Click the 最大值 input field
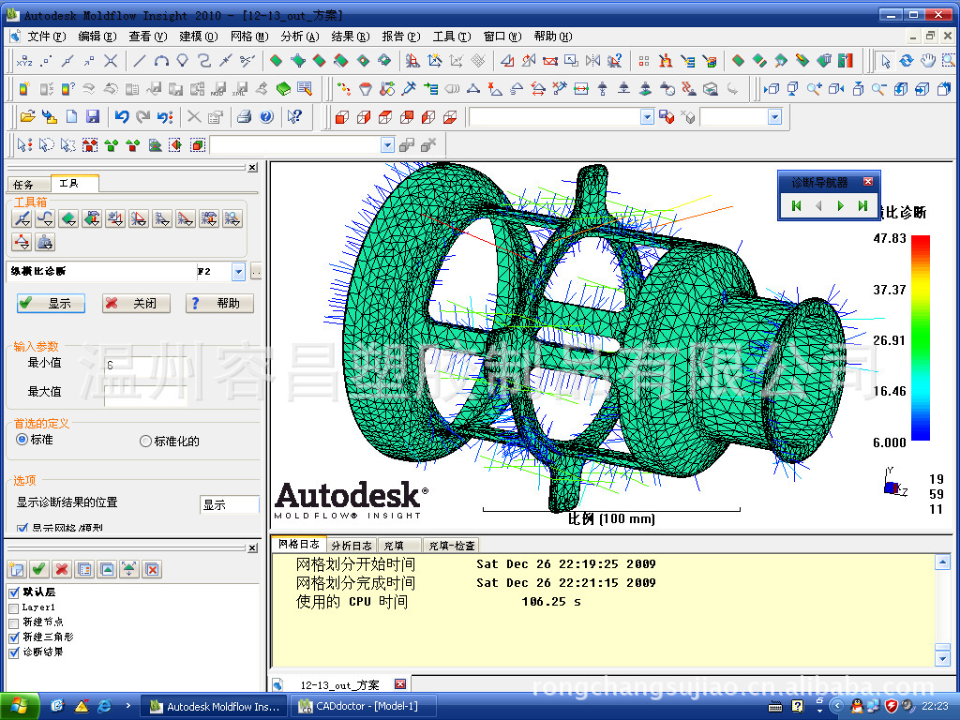Image resolution: width=960 pixels, height=720 pixels. pos(145,395)
